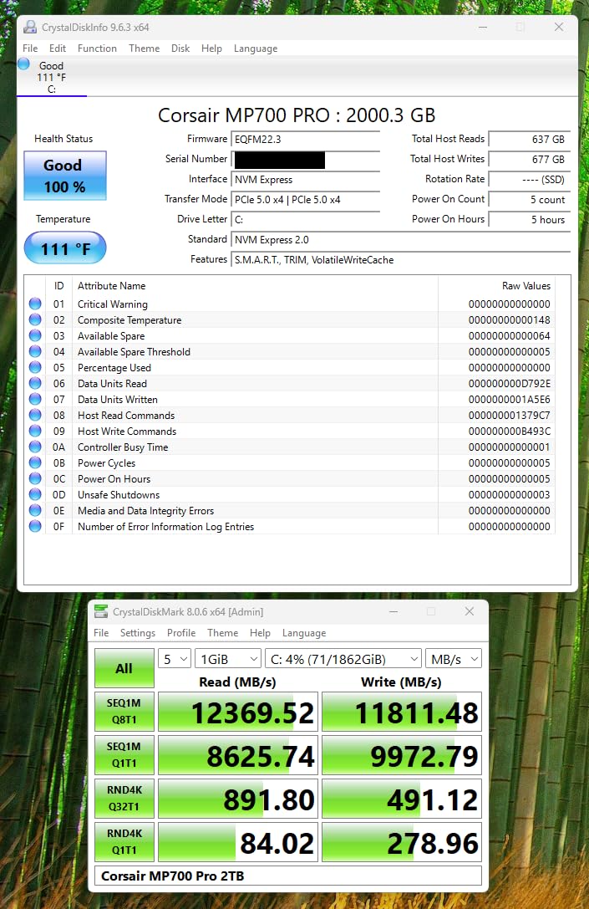This screenshot has height=909, width=589.
Task: Click the status orb for Available Spare row 03
Action: [x=35, y=335]
